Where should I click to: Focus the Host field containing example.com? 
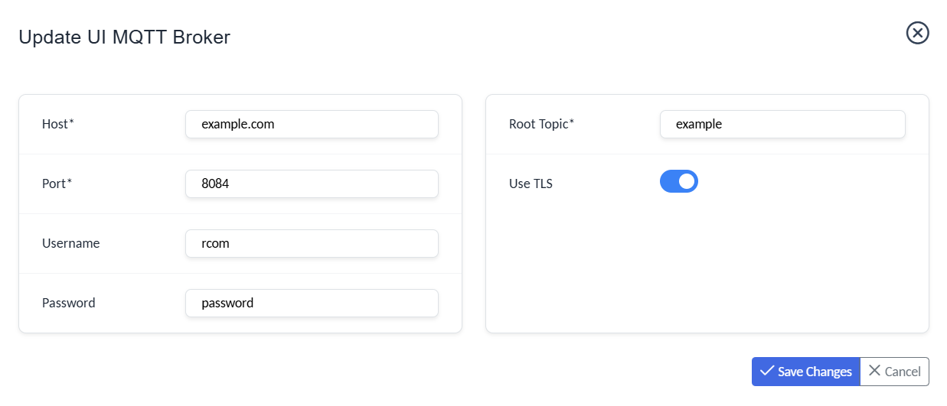pos(312,124)
